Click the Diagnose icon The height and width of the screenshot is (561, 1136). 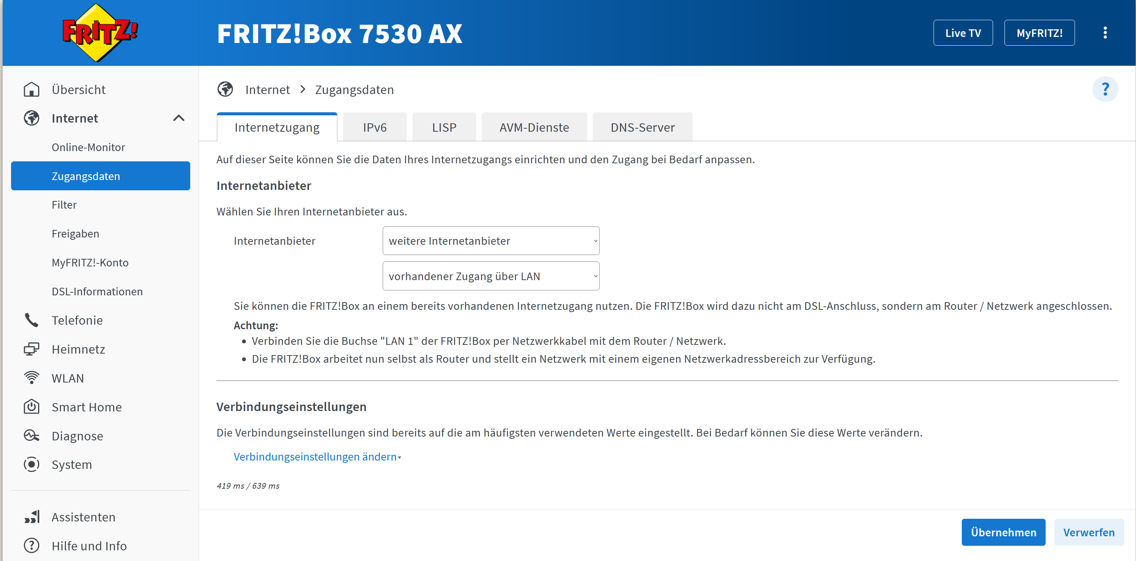(31, 435)
